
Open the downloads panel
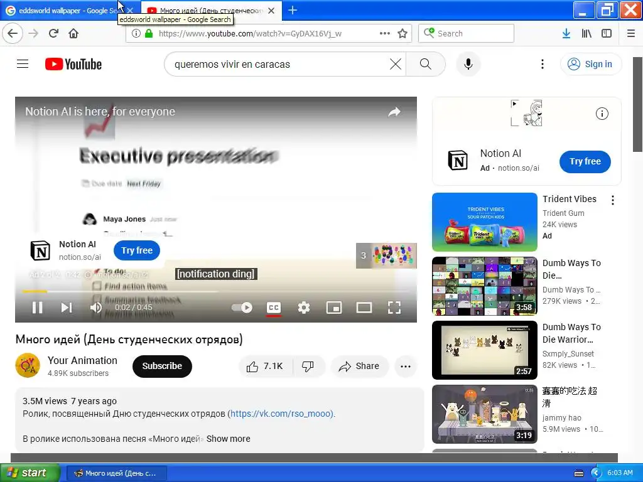(x=566, y=33)
